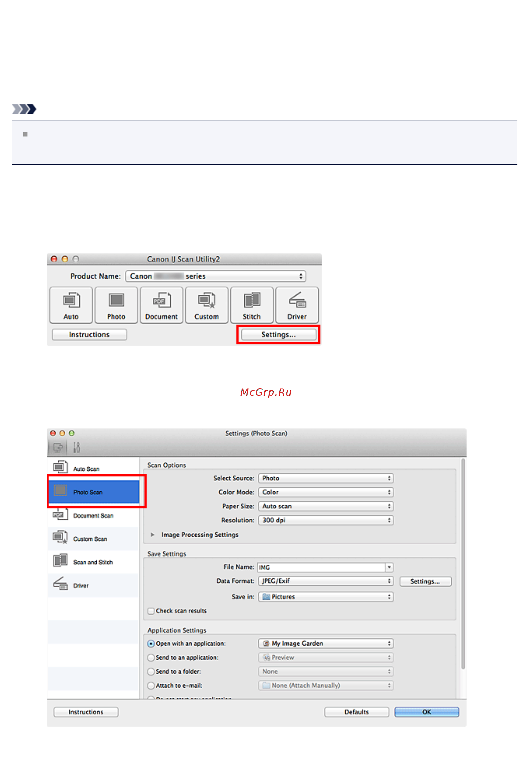Screen dimensions: 529x784
Task: Open the File Name dropdown arrow
Action: (389, 567)
